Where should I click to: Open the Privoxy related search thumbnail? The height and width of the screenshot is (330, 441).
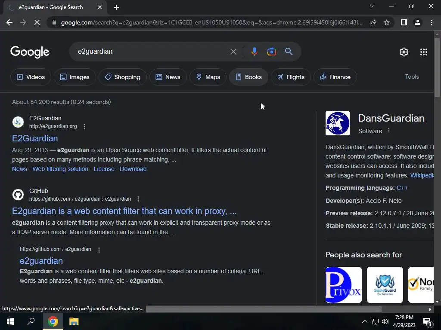point(343,285)
